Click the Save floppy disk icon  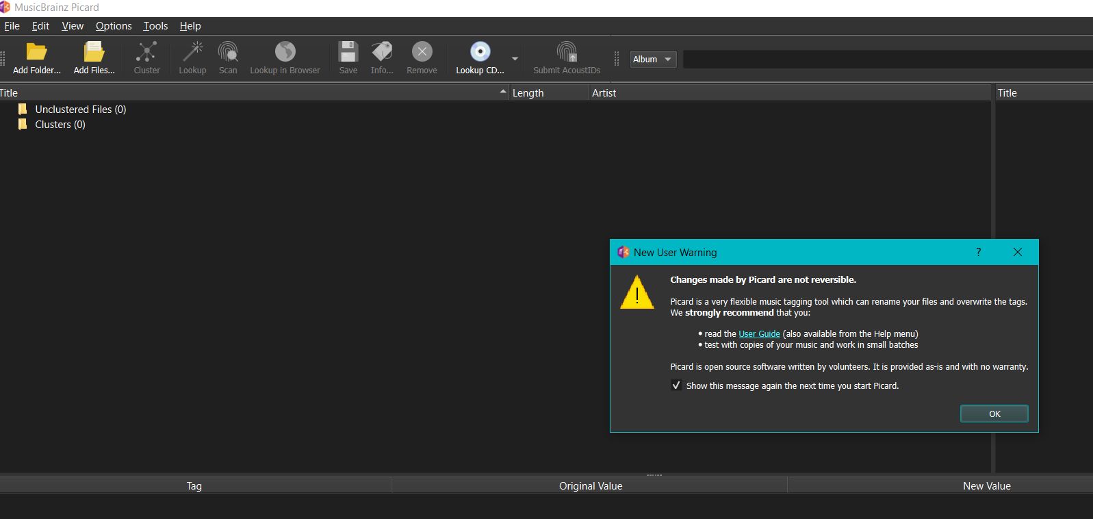pyautogui.click(x=348, y=52)
